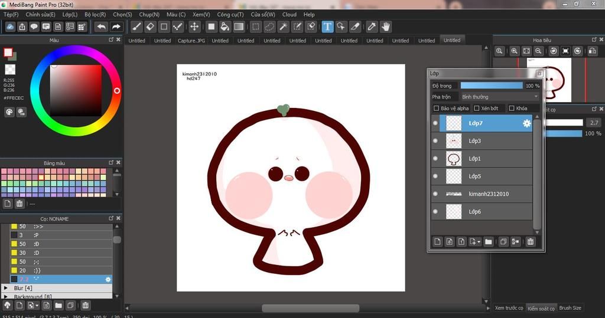Open the Lớp(L) menu

(x=70, y=14)
